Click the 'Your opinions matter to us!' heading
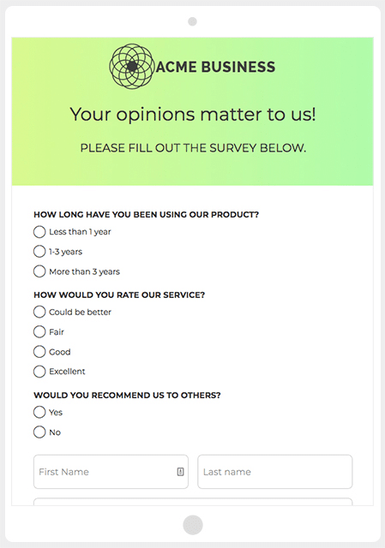Screen dimensions: 385x548 point(193,115)
